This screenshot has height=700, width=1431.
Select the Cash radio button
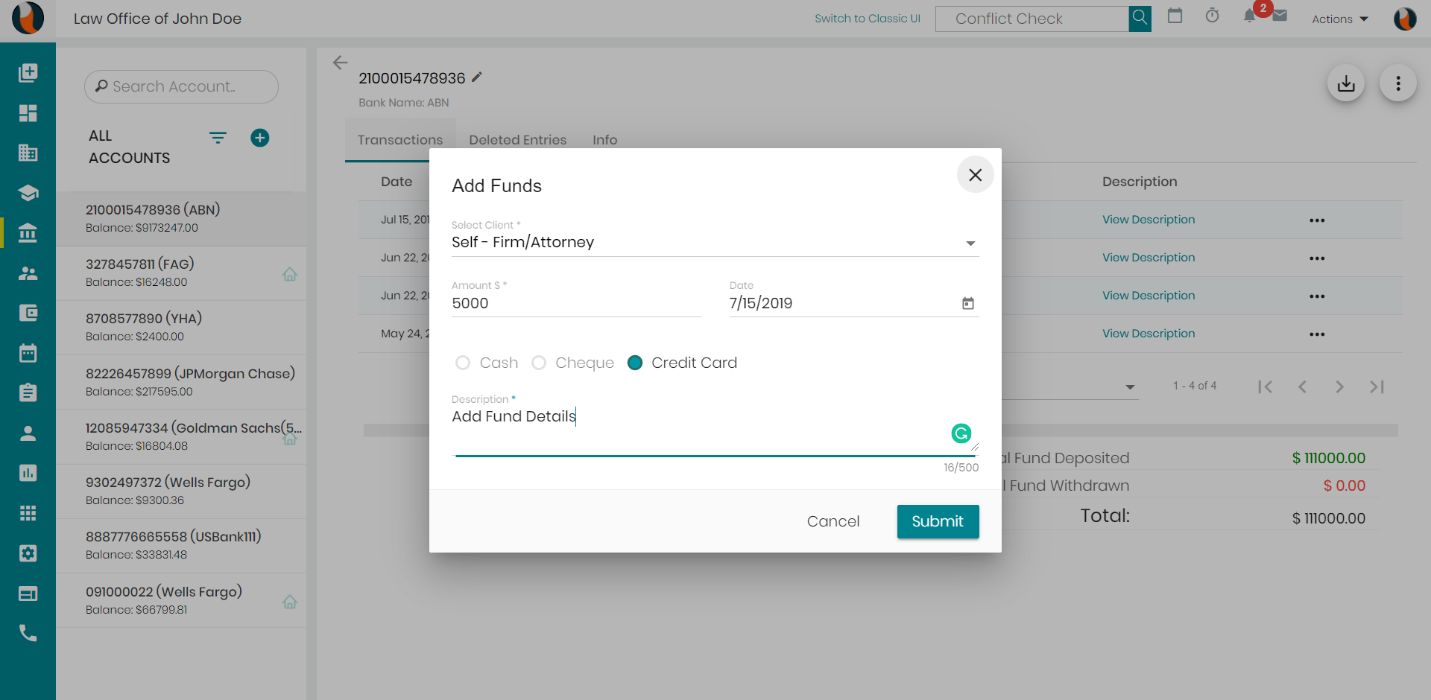click(463, 363)
